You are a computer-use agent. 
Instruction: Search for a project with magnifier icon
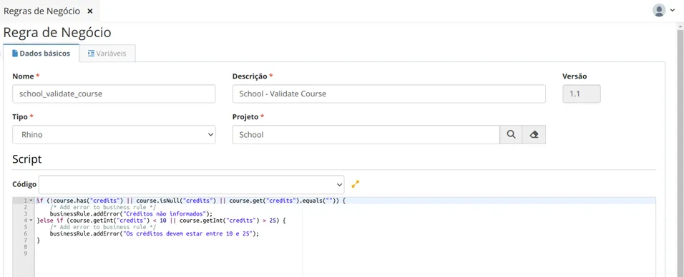[x=511, y=135]
